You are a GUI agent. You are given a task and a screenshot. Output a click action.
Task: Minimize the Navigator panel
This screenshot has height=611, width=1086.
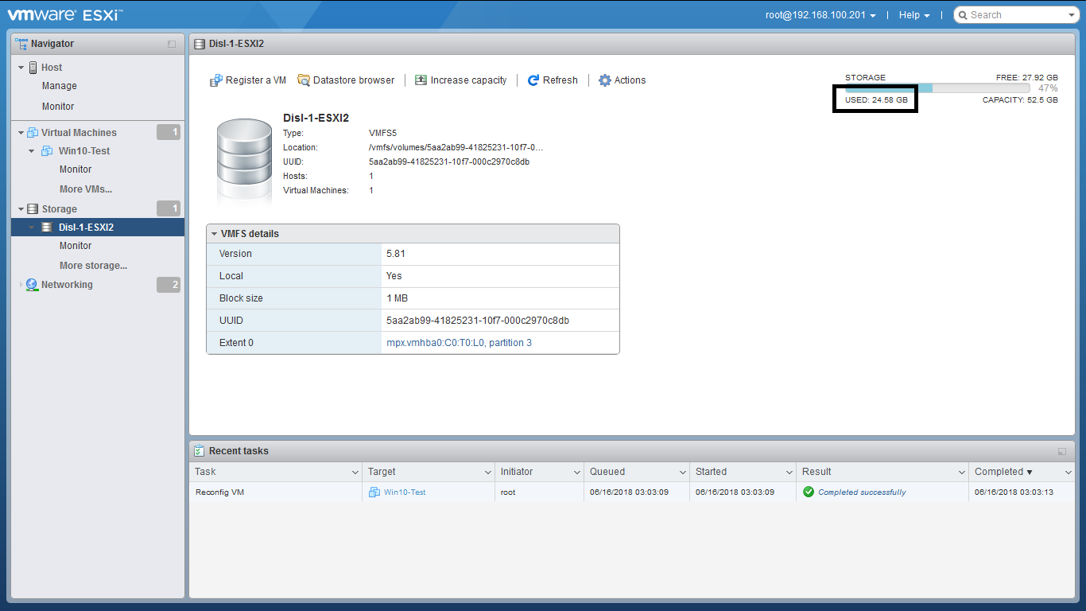172,45
